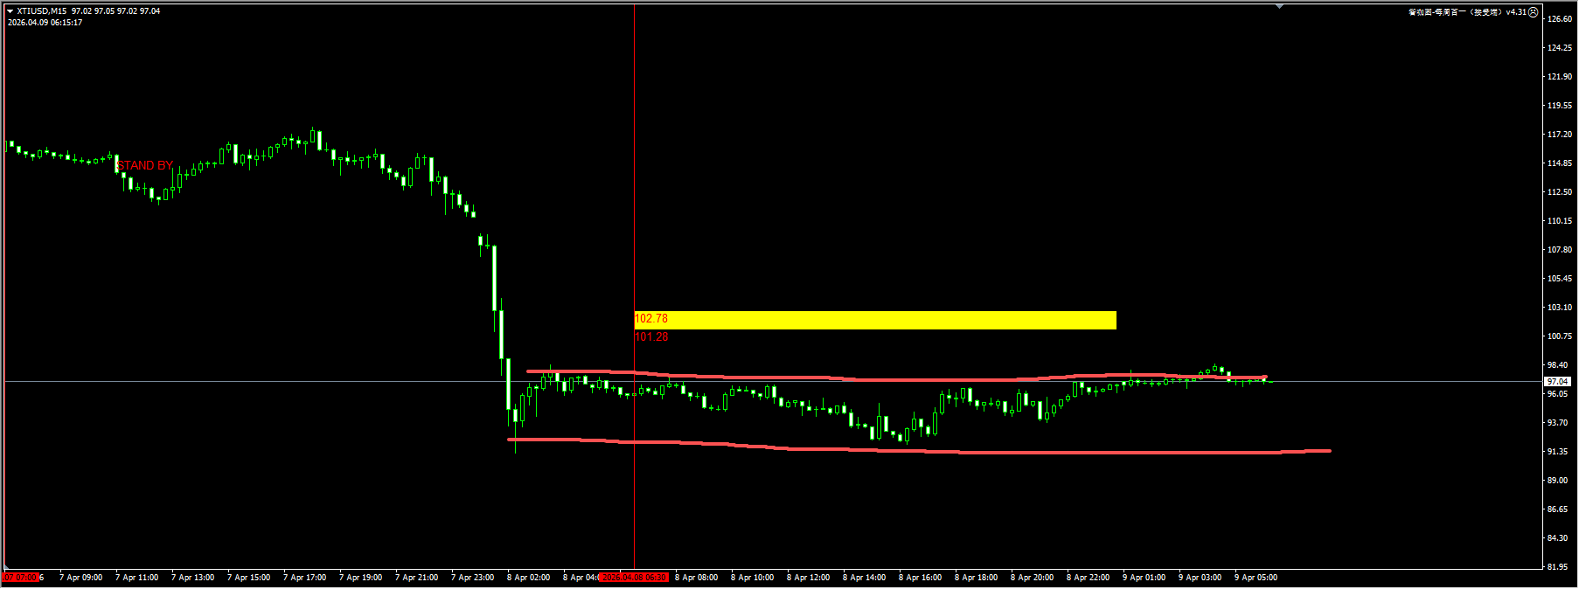This screenshot has width=1579, height=589.
Task: Click the red STAND BY text label
Action: pyautogui.click(x=145, y=165)
